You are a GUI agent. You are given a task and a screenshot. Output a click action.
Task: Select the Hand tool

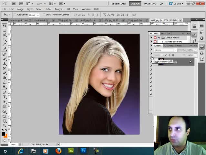coord(5,121)
